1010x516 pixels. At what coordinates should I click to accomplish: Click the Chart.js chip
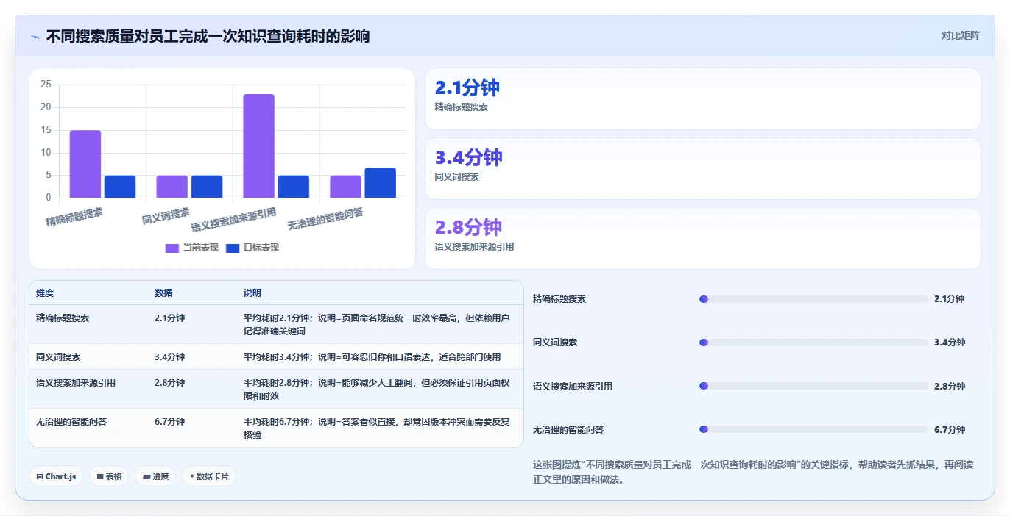(56, 476)
